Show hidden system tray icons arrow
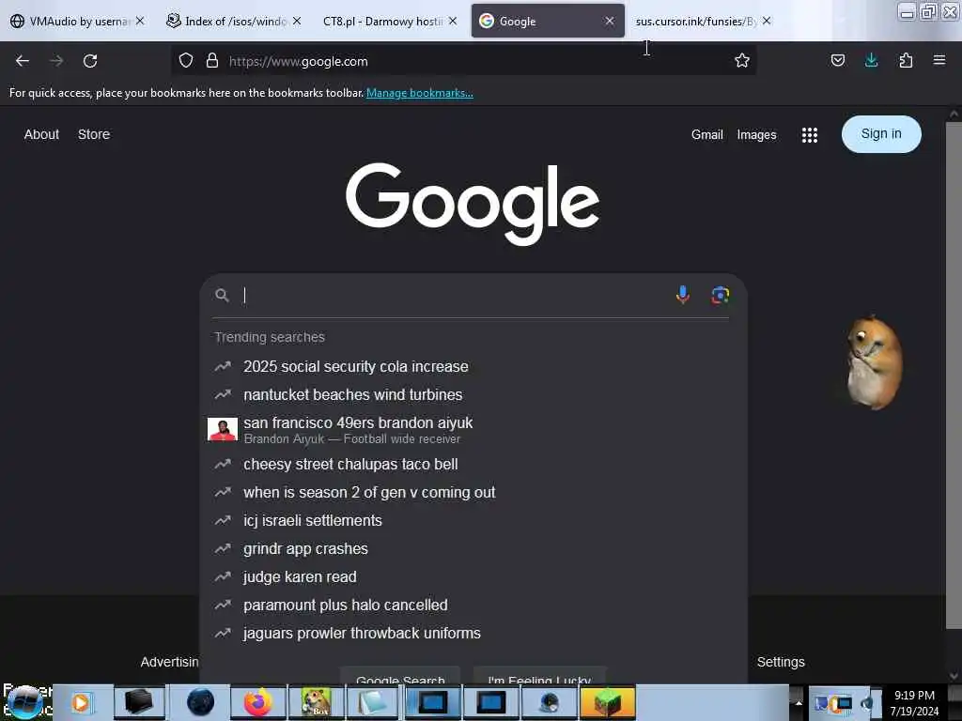The height and width of the screenshot is (721, 962). click(799, 702)
